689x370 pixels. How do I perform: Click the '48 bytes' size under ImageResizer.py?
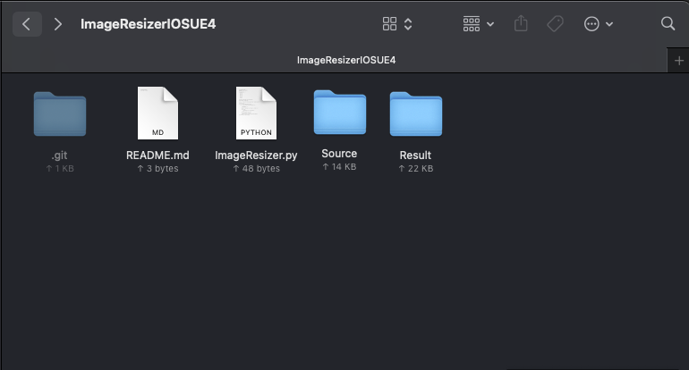tap(256, 169)
